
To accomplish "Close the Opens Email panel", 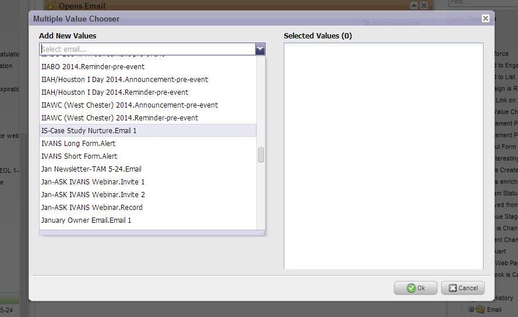I will coord(424,5).
